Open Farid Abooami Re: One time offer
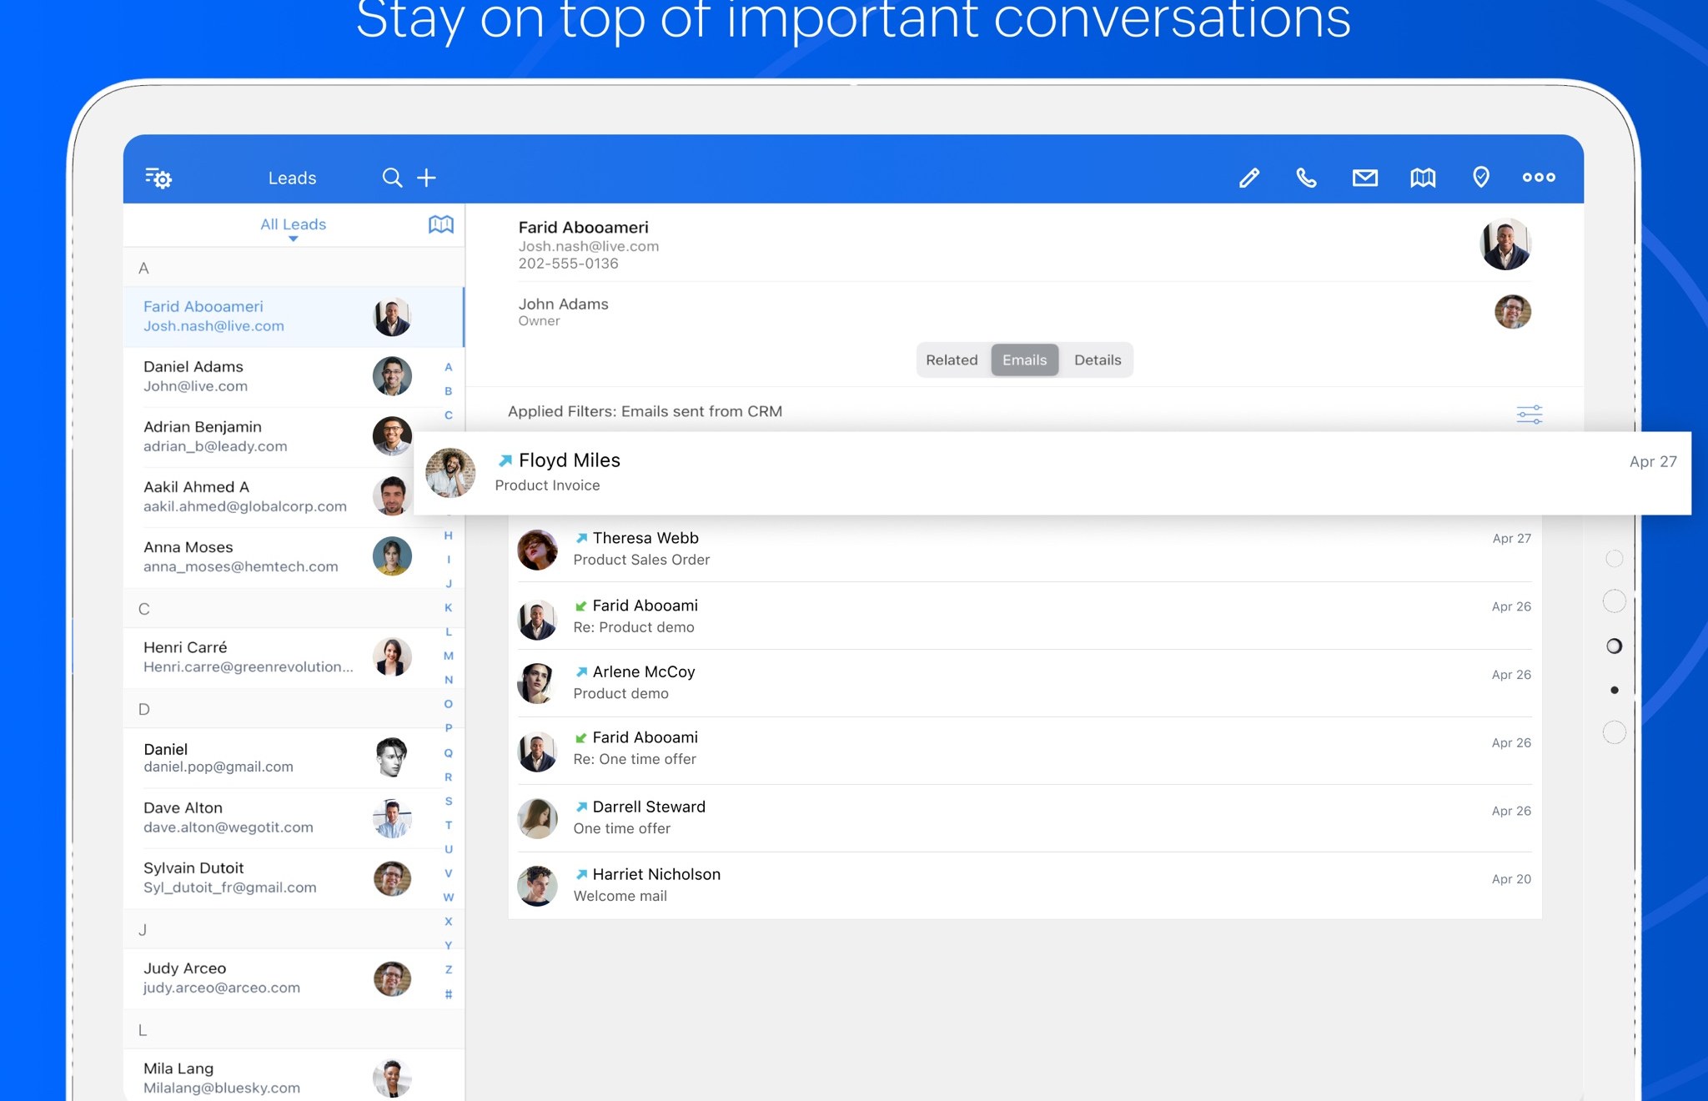 click(1025, 751)
